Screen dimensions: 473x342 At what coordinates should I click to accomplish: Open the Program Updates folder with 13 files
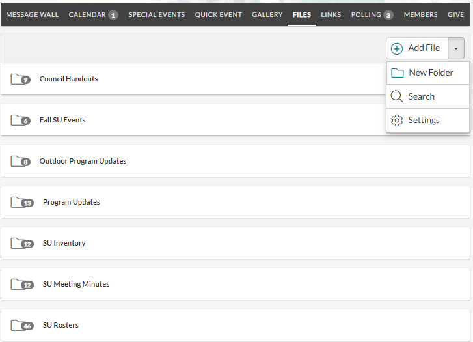(236, 202)
